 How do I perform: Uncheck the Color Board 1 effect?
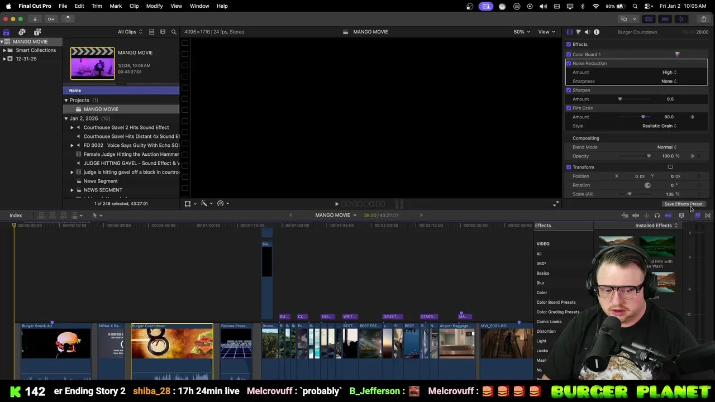569,54
